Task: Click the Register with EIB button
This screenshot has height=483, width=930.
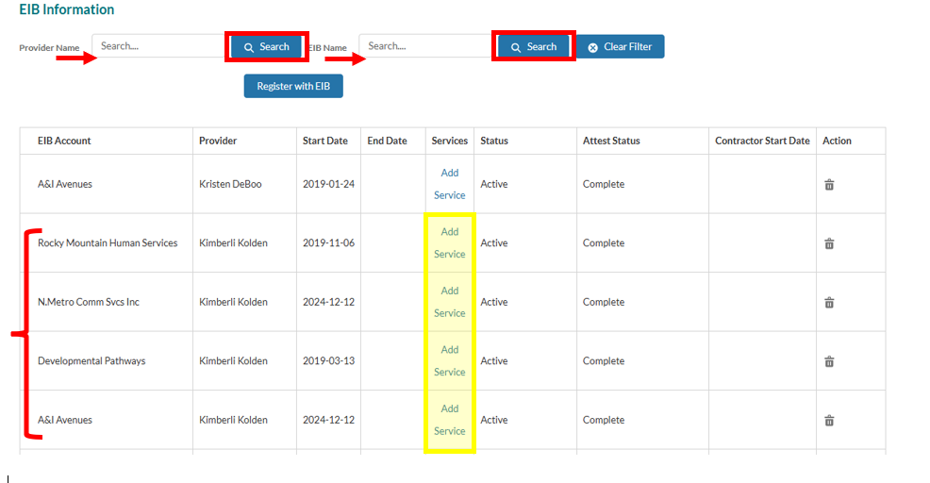Action: pos(293,86)
